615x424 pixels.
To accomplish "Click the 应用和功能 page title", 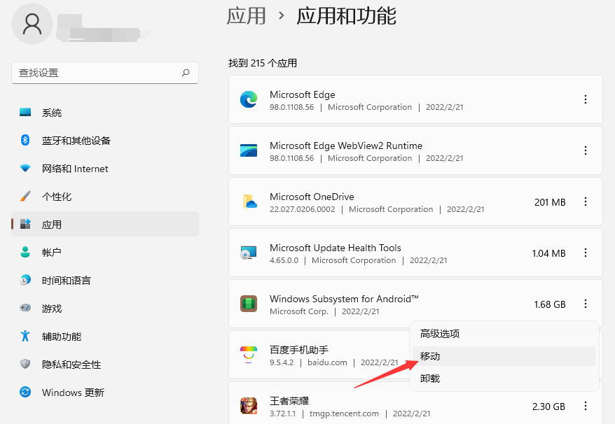I will click(x=346, y=16).
